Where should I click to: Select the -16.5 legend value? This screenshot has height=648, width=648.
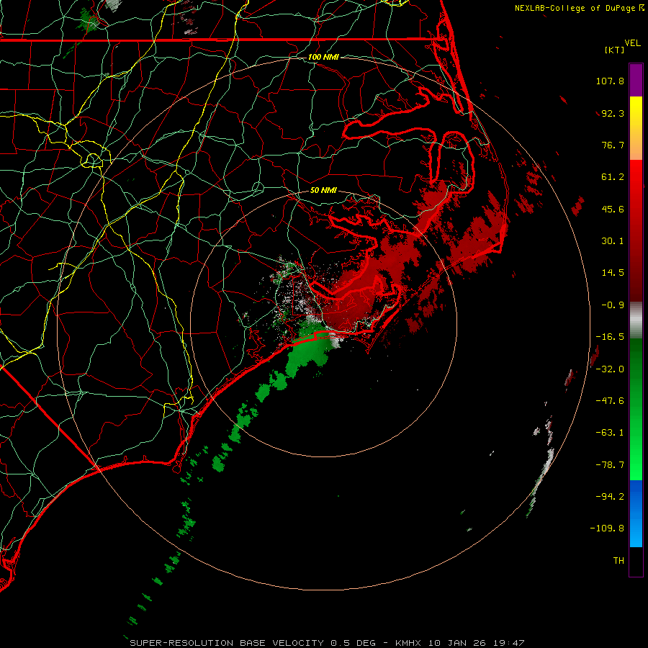tap(610, 337)
